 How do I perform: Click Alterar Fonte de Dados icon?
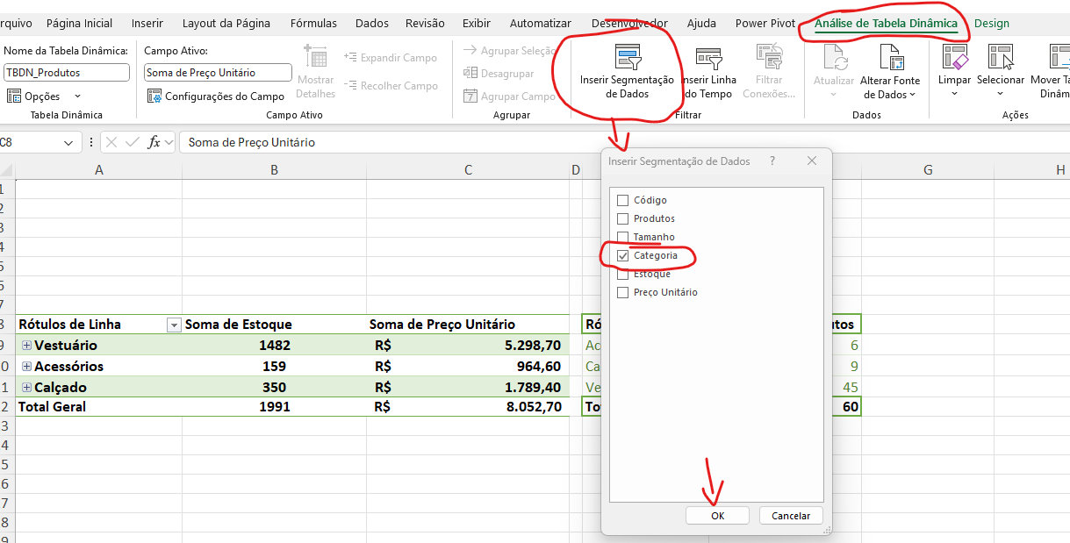pos(890,57)
